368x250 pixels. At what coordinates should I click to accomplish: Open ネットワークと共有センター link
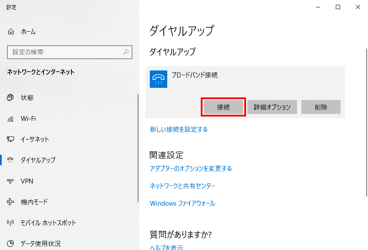click(182, 186)
